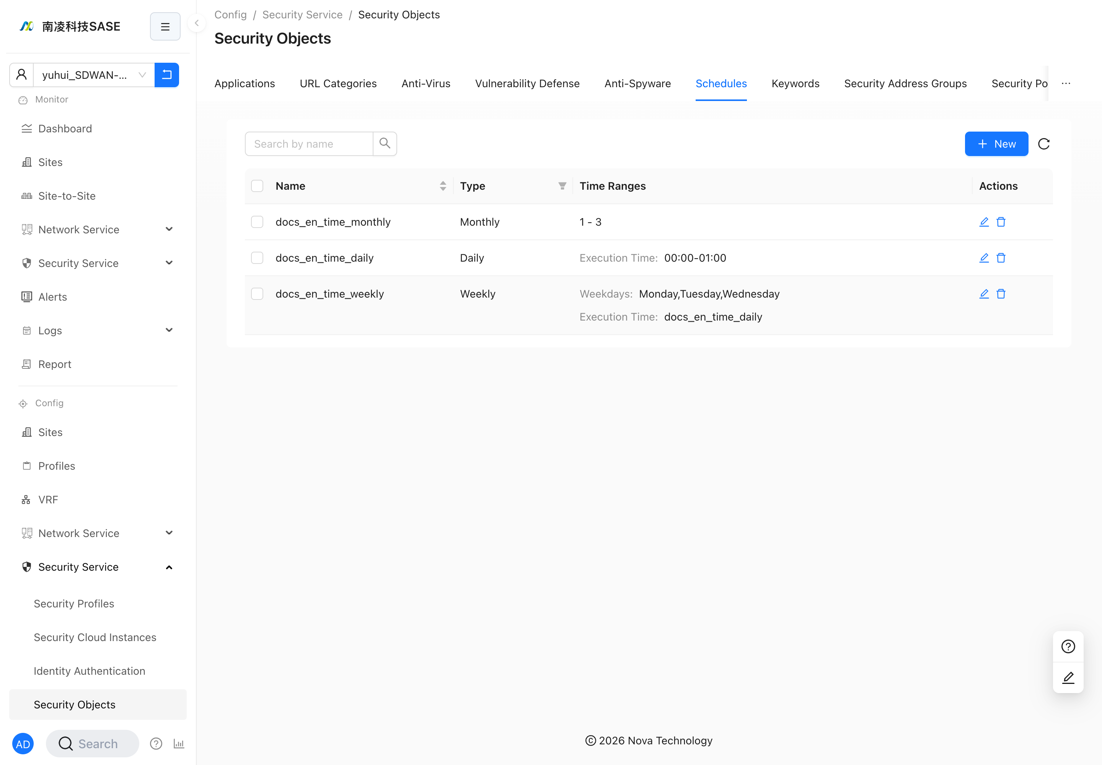Go to Security Service in the breadcrumb
The height and width of the screenshot is (765, 1102).
(x=302, y=15)
